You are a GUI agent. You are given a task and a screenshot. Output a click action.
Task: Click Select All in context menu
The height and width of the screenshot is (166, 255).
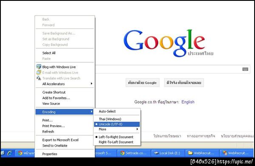pos(65,53)
